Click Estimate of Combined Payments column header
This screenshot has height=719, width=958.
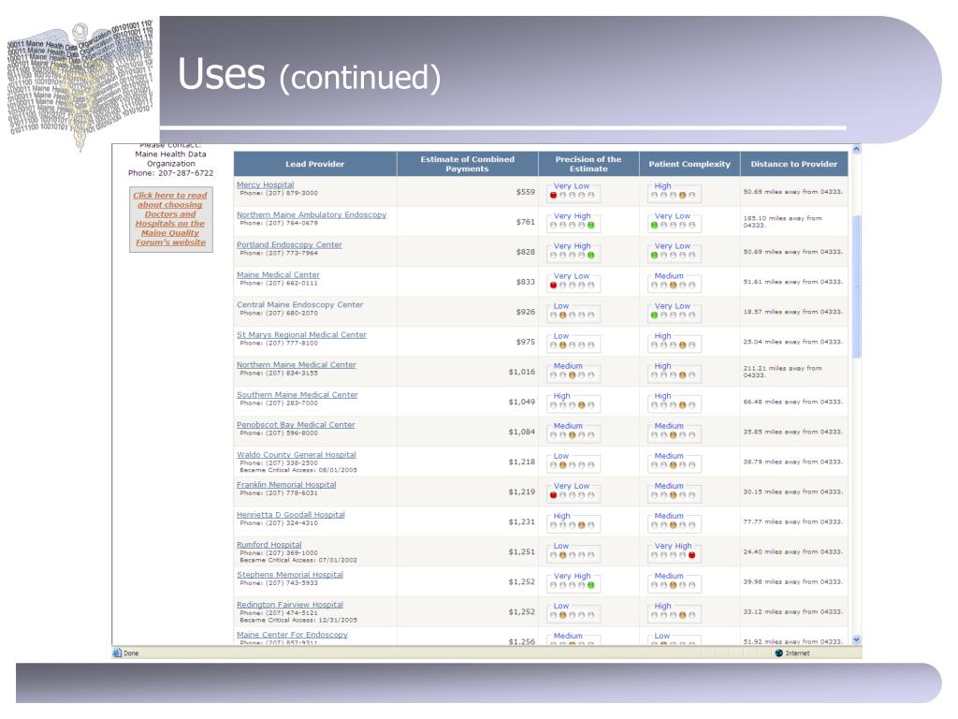pyautogui.click(x=468, y=164)
